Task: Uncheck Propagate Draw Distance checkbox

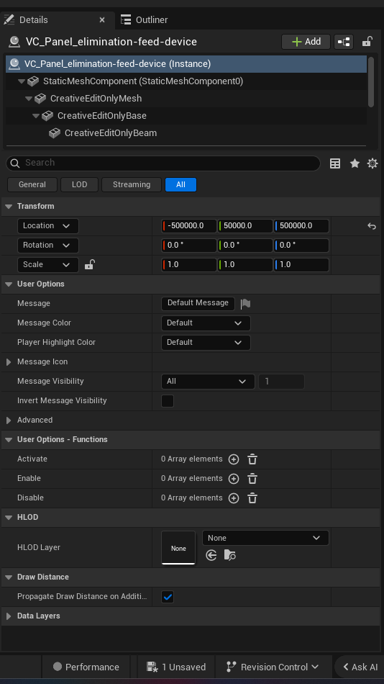Action: click(x=168, y=597)
